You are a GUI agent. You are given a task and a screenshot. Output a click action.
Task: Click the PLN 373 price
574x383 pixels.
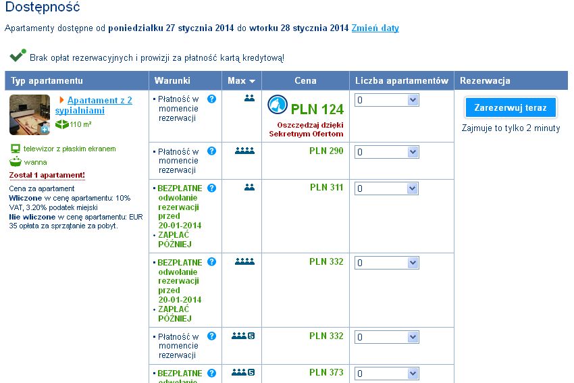coord(326,372)
